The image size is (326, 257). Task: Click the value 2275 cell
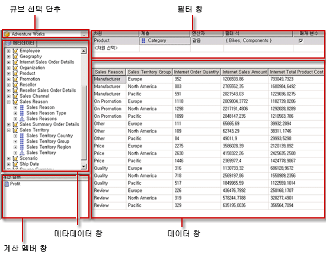(196, 146)
